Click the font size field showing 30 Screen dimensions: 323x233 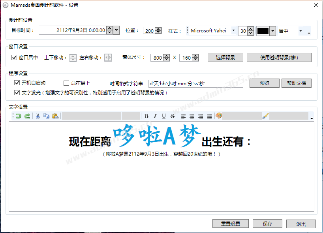243,31
